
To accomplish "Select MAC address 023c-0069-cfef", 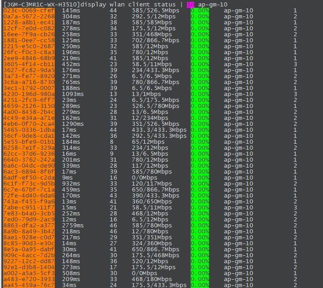I will (28, 10).
